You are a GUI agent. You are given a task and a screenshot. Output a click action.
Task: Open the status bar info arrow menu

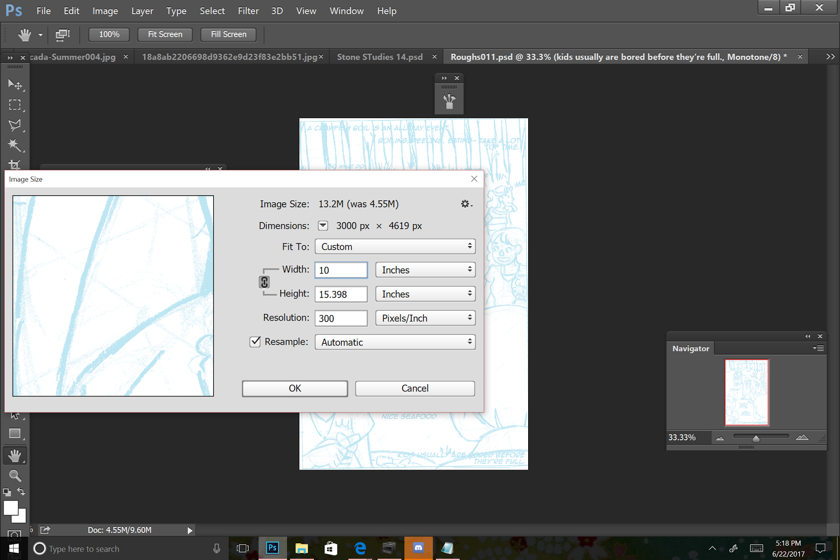coord(190,531)
